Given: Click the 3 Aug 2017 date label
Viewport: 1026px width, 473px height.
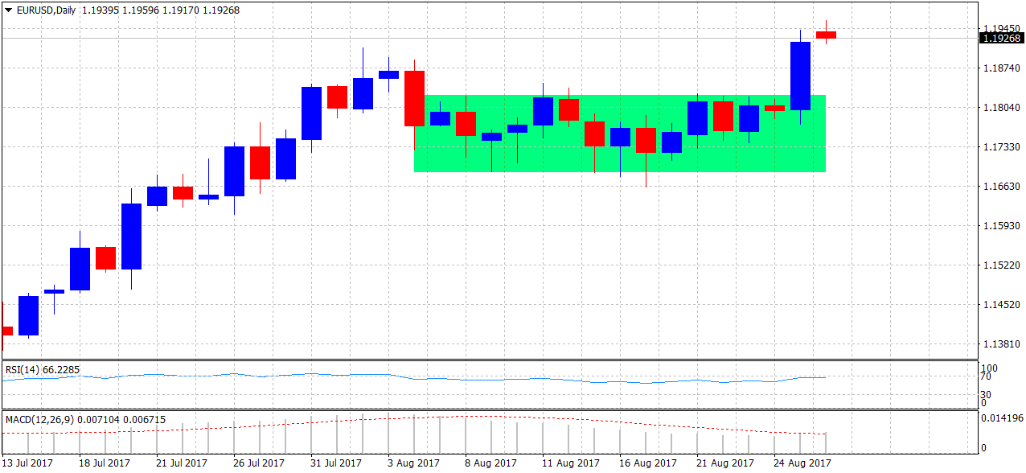Looking at the screenshot, I should click(x=413, y=463).
